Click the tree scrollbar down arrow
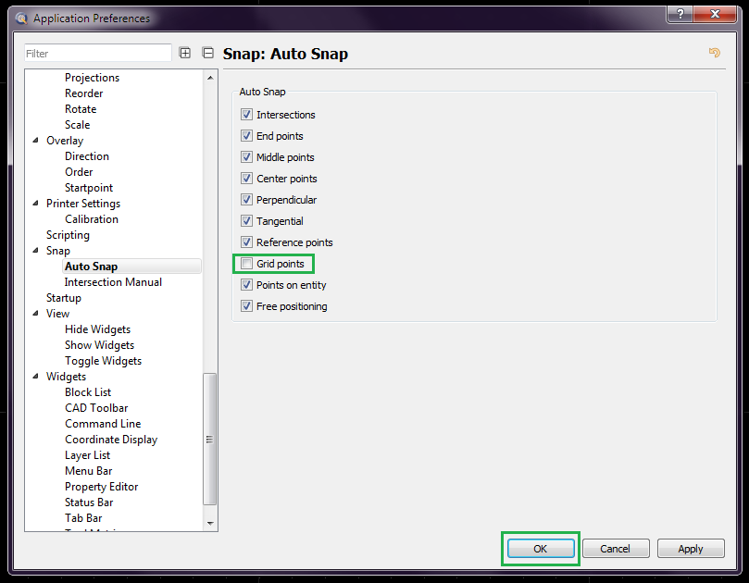The width and height of the screenshot is (749, 583). coord(210,524)
